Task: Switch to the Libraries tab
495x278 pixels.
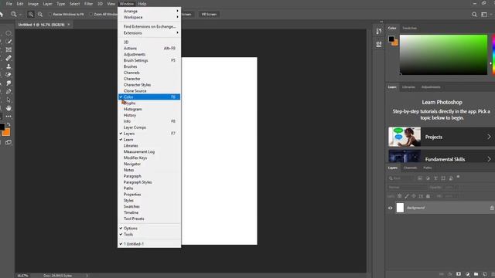Action: pos(408,87)
